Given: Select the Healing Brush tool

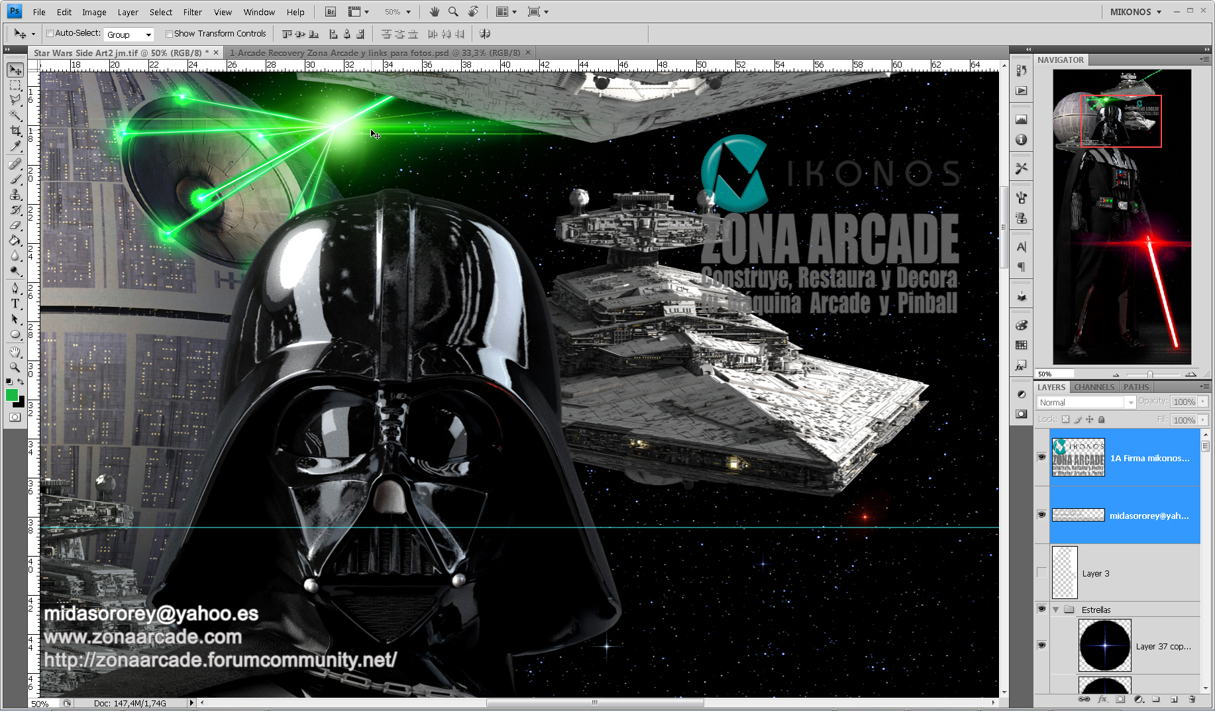Looking at the screenshot, I should pyautogui.click(x=15, y=164).
